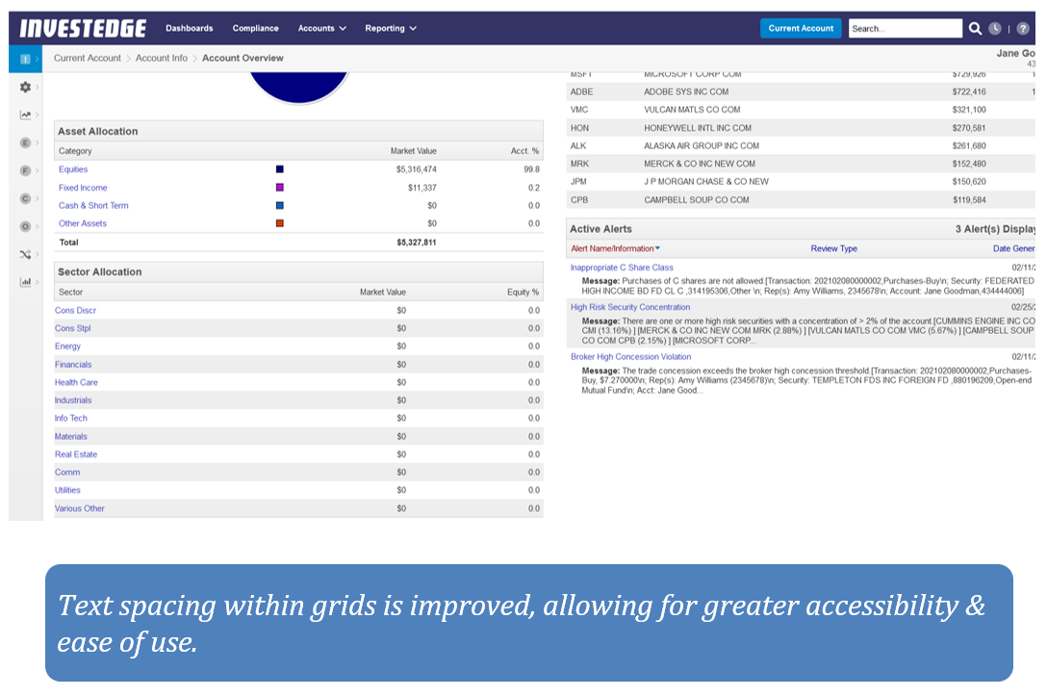Open the Info Tech sector link

click(71, 419)
